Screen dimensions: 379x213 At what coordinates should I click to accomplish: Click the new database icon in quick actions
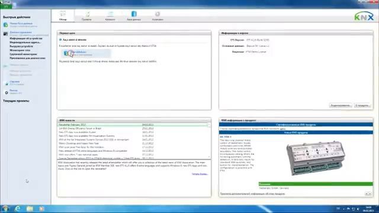[x=5, y=25]
